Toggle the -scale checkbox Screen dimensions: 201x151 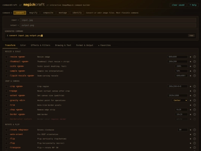6,66
